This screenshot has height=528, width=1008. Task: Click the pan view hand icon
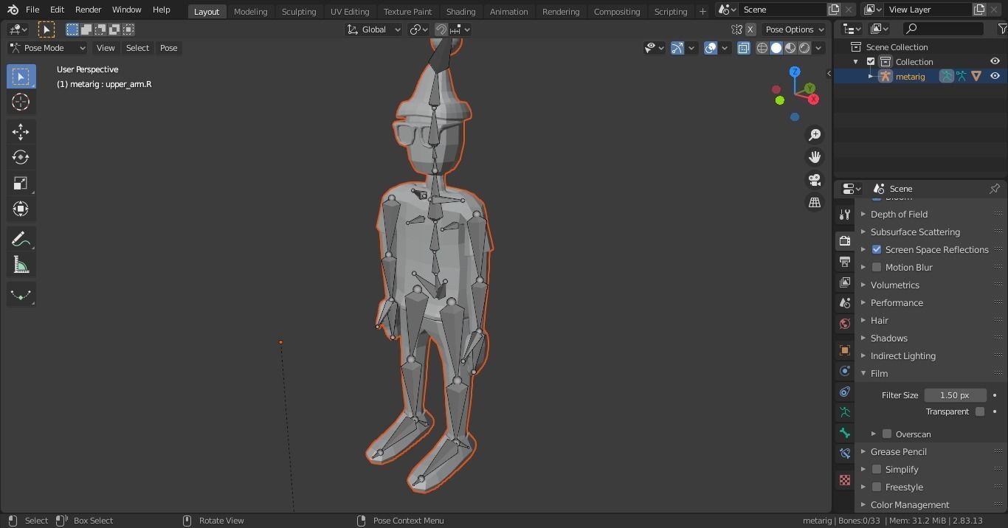(x=815, y=157)
